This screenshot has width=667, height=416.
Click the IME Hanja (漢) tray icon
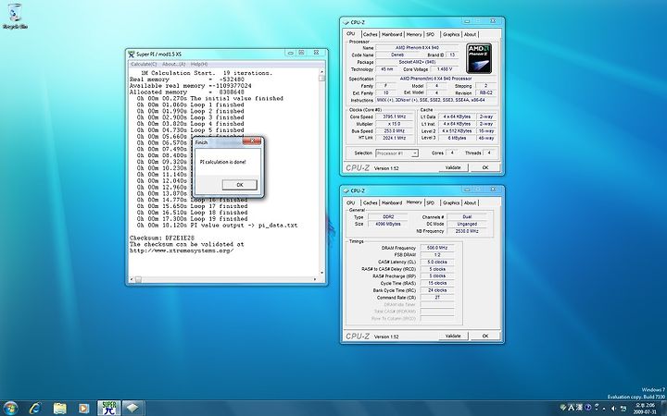coord(580,408)
